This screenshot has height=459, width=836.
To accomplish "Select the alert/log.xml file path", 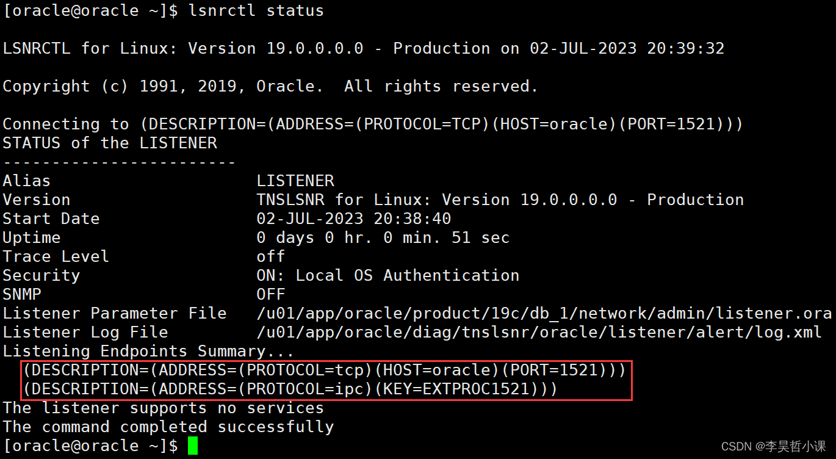I will click(x=539, y=333).
